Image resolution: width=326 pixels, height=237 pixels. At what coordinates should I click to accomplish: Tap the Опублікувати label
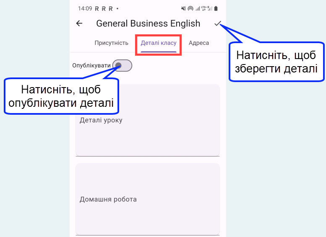point(91,65)
